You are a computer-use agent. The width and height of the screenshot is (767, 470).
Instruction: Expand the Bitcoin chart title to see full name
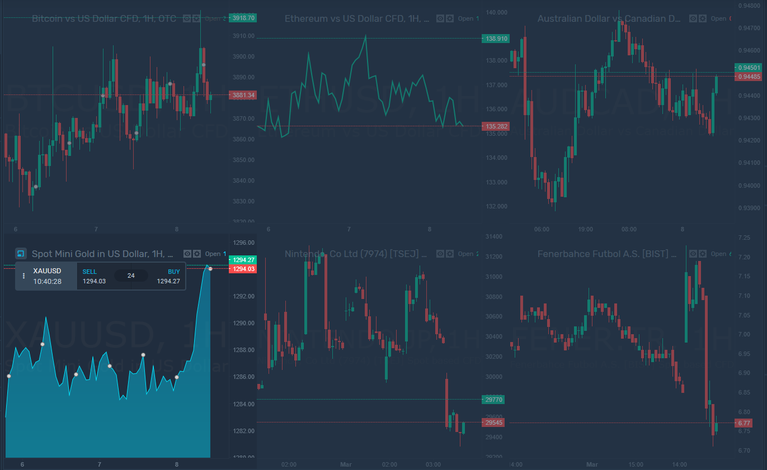pyautogui.click(x=104, y=18)
